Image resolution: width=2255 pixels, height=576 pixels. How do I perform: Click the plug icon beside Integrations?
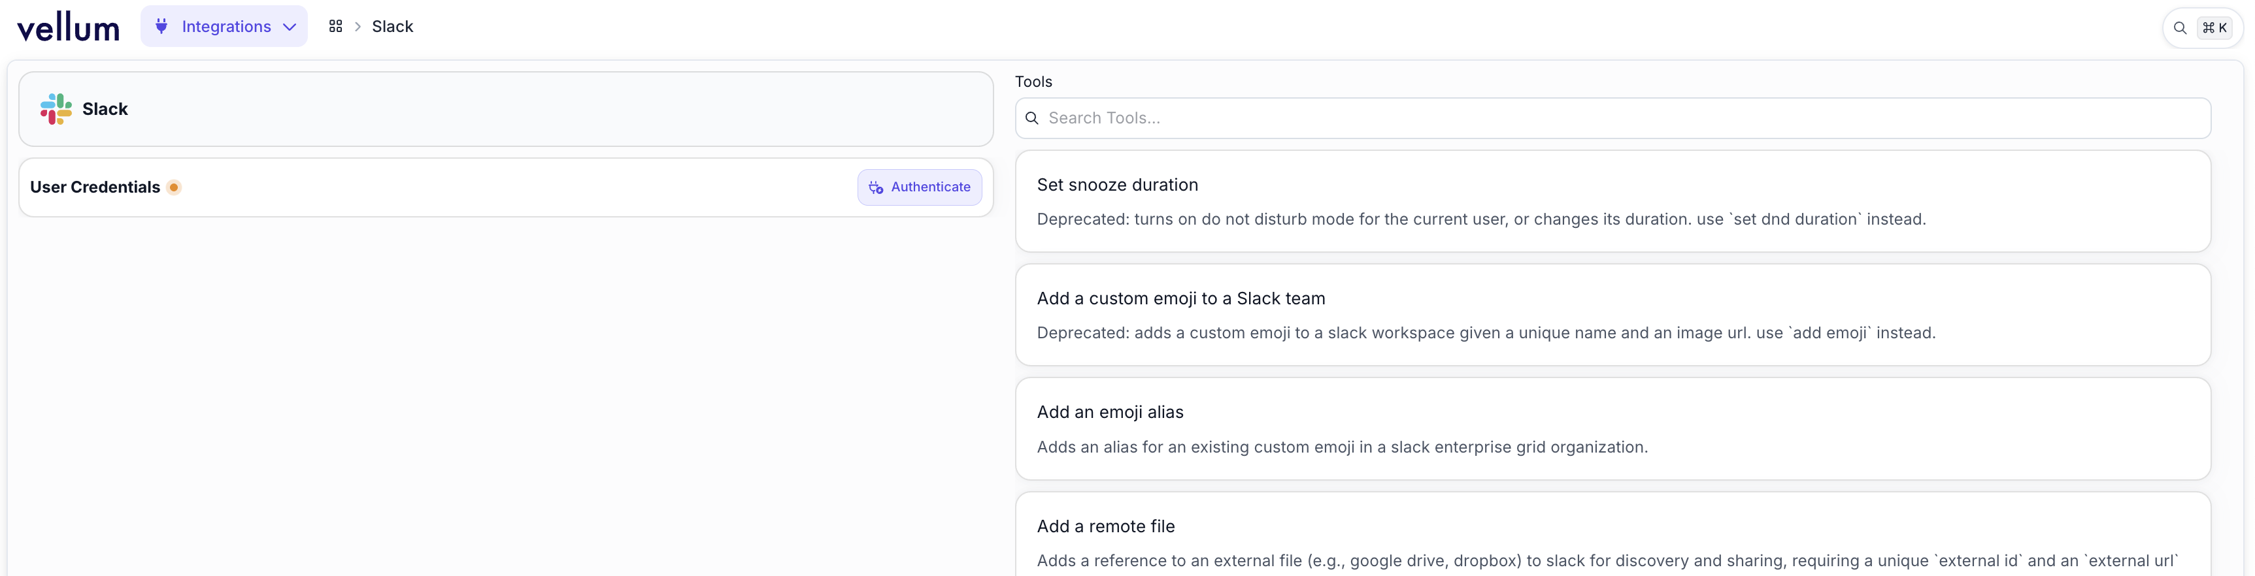tap(161, 26)
